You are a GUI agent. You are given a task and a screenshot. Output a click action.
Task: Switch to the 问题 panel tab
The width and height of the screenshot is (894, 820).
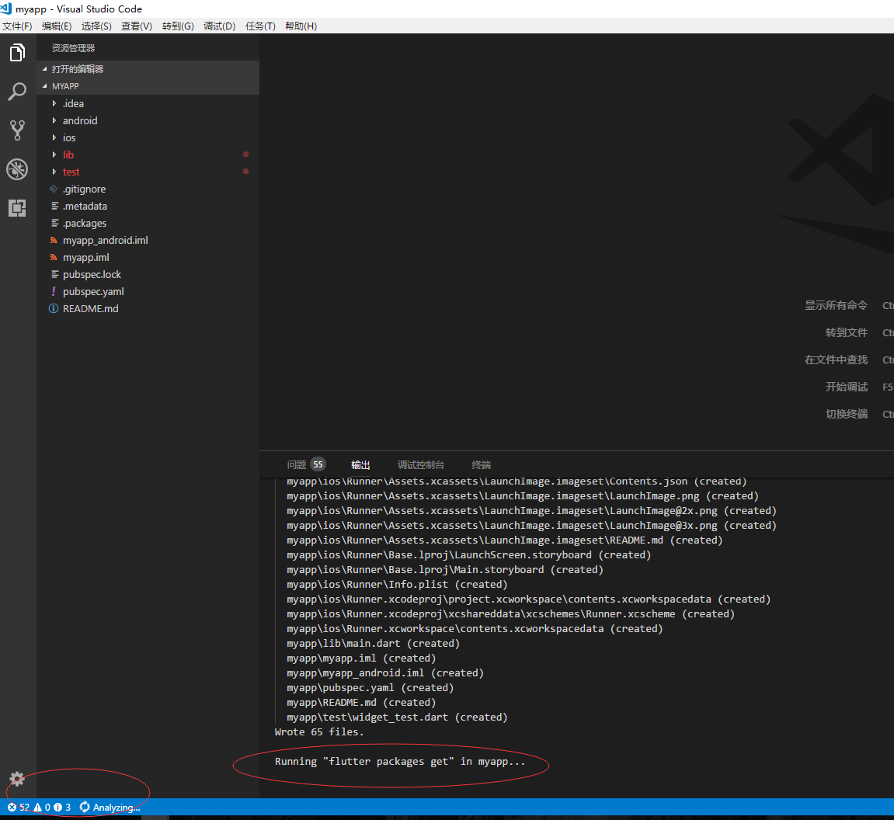(x=297, y=464)
